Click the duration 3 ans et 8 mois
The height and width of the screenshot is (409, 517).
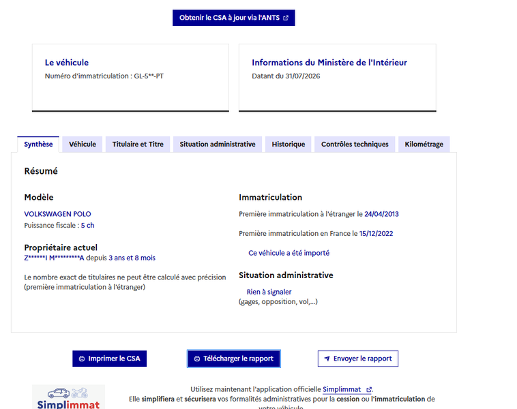(x=132, y=258)
